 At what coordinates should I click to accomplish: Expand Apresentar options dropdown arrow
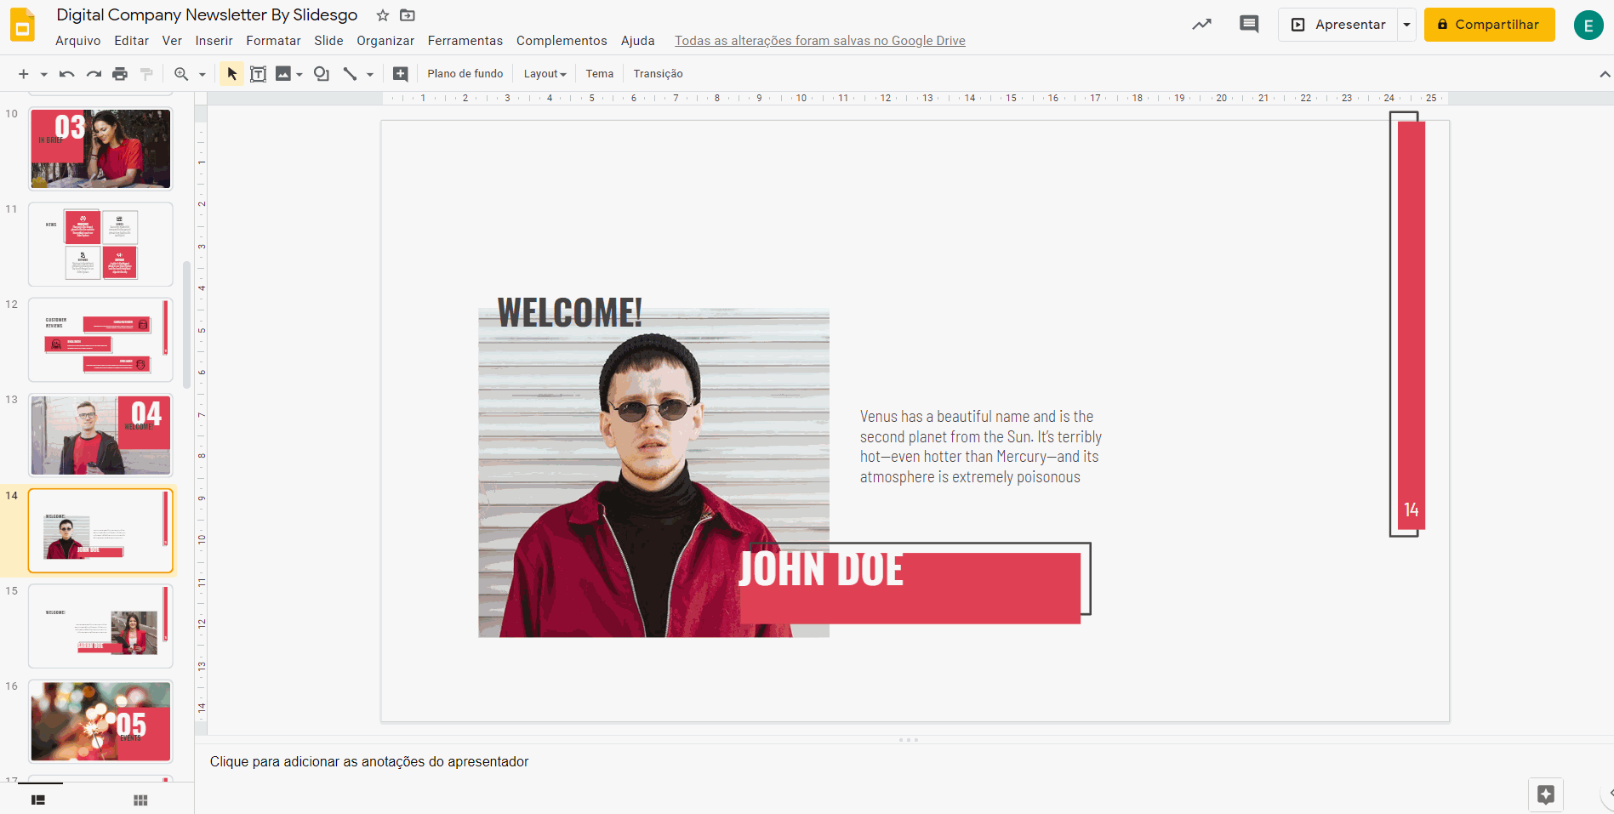(1406, 25)
